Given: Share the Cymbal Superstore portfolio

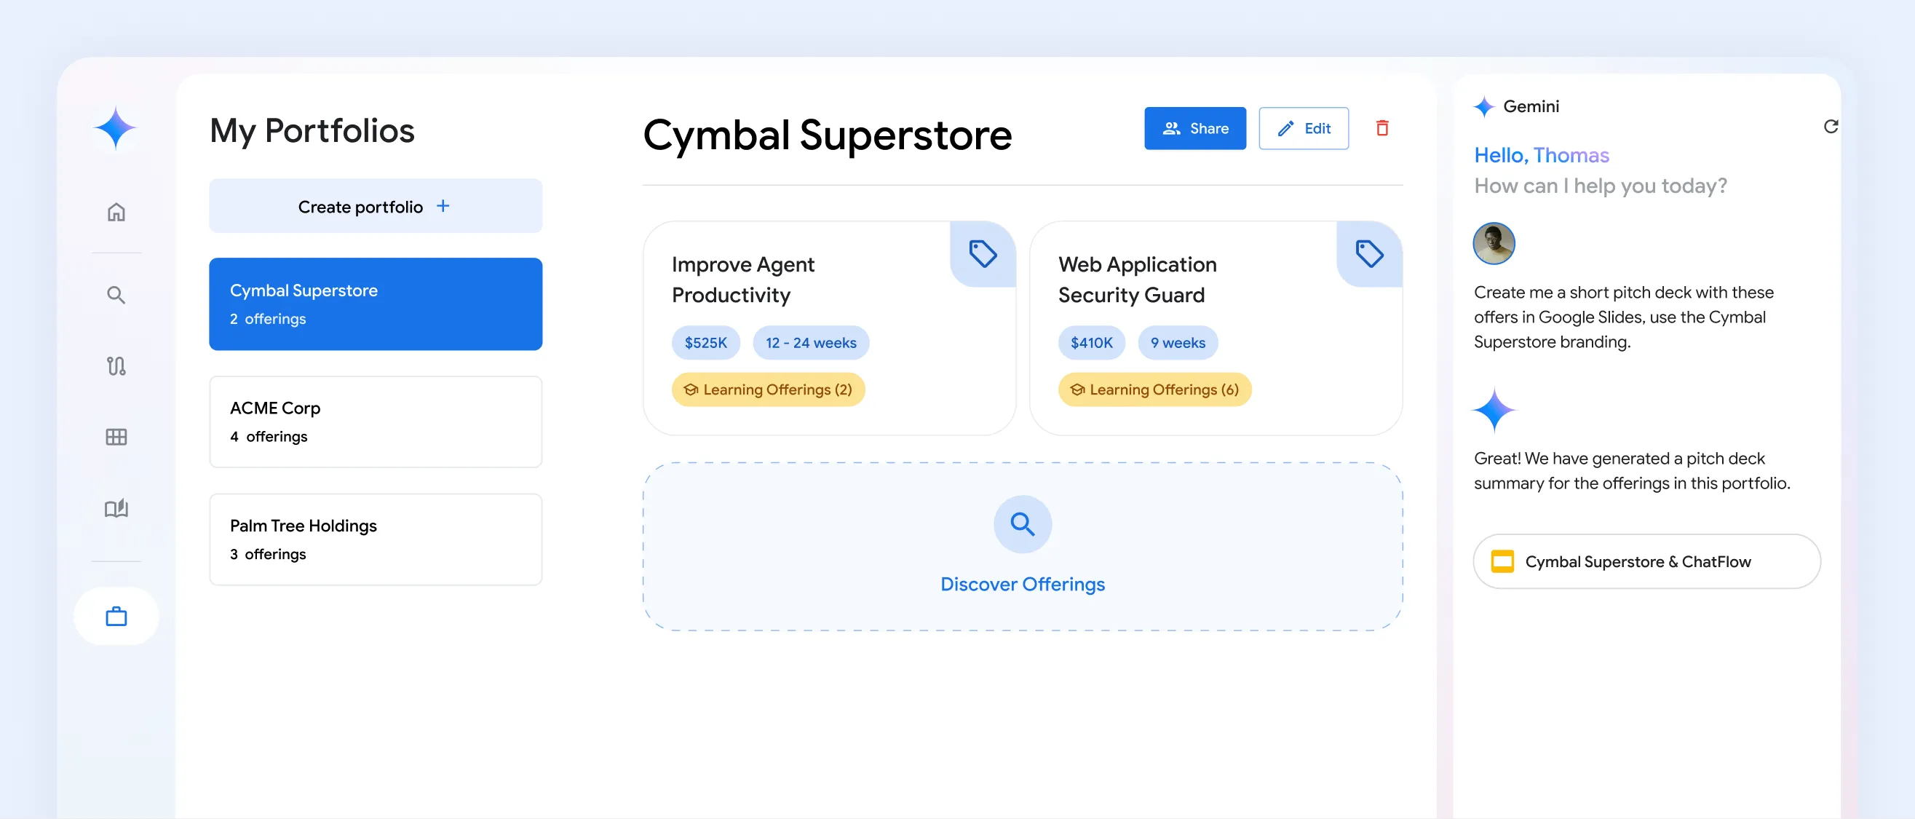Looking at the screenshot, I should 1194,128.
